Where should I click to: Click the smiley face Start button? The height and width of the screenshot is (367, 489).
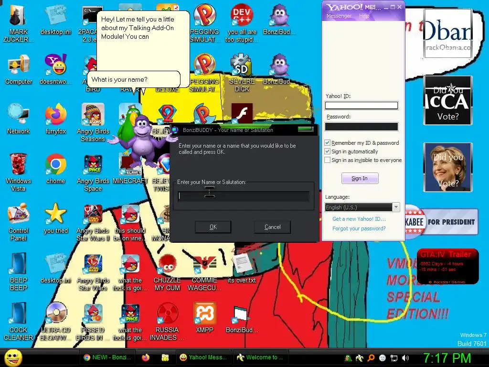(13, 358)
